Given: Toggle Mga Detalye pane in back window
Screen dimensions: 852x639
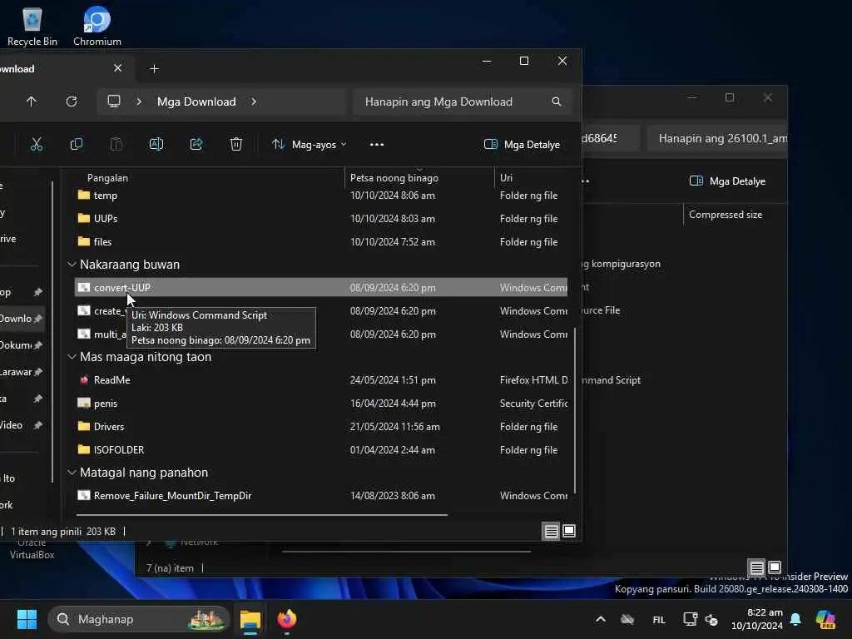Looking at the screenshot, I should tap(727, 181).
